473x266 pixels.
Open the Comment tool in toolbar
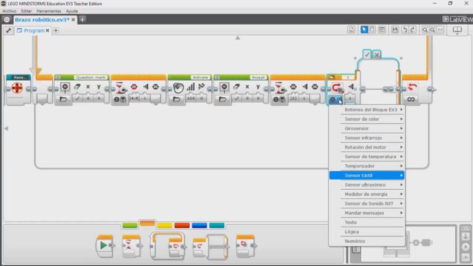coord(382,30)
